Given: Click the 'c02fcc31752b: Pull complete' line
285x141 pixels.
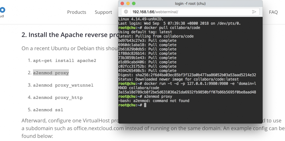Looking at the screenshot, I should [147, 66].
